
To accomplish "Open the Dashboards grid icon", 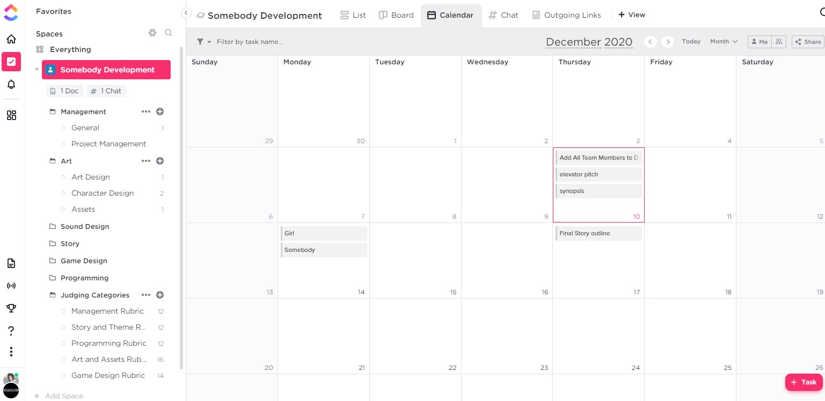I will pos(11,115).
